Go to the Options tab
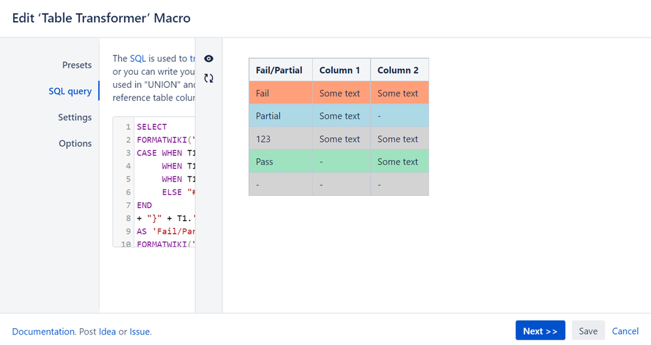The height and width of the screenshot is (345, 651). pyautogui.click(x=75, y=143)
